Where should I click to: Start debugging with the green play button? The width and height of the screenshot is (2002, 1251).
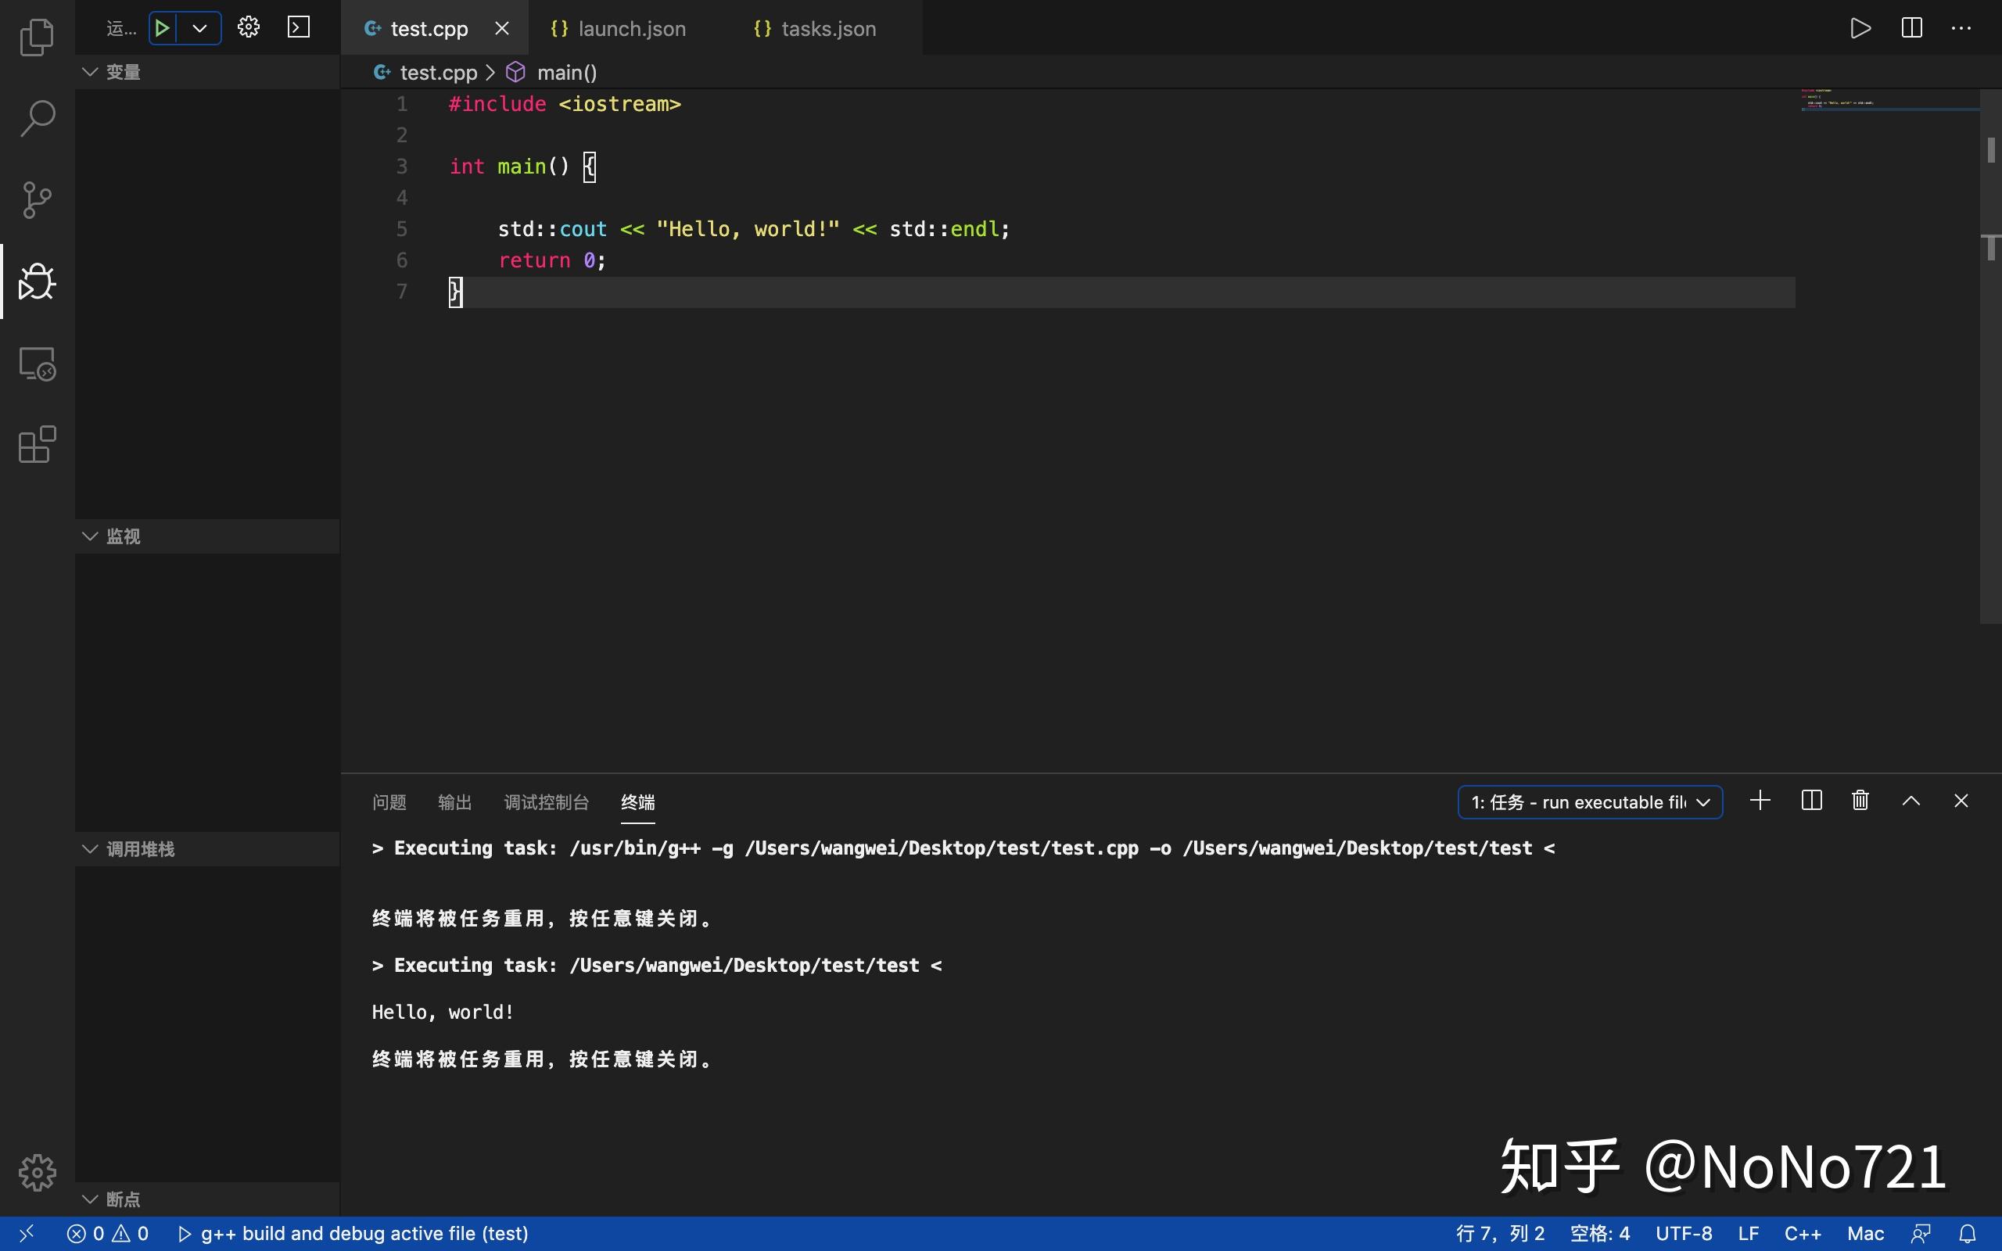click(162, 27)
